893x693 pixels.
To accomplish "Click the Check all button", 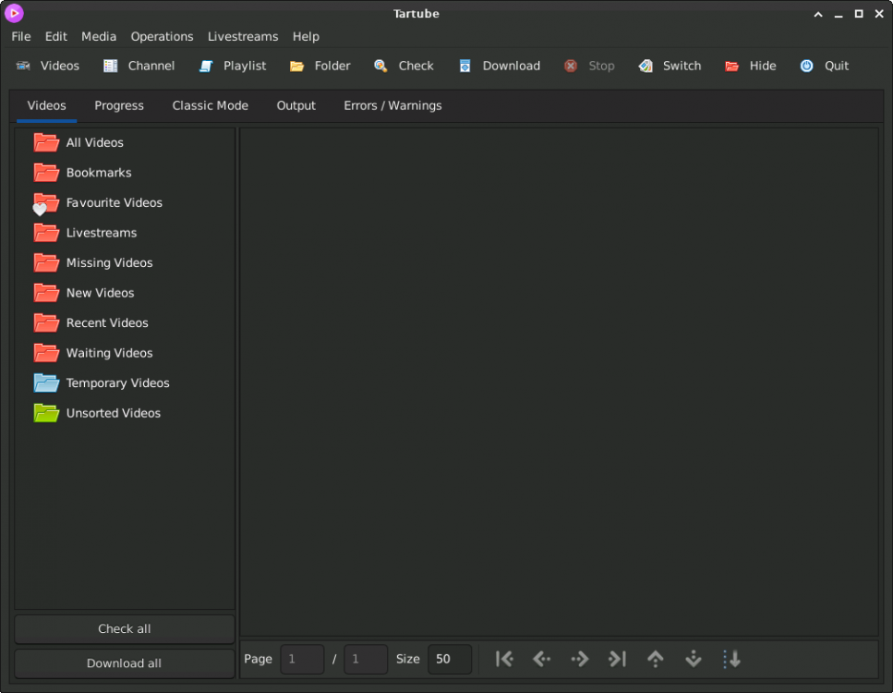I will pos(124,628).
